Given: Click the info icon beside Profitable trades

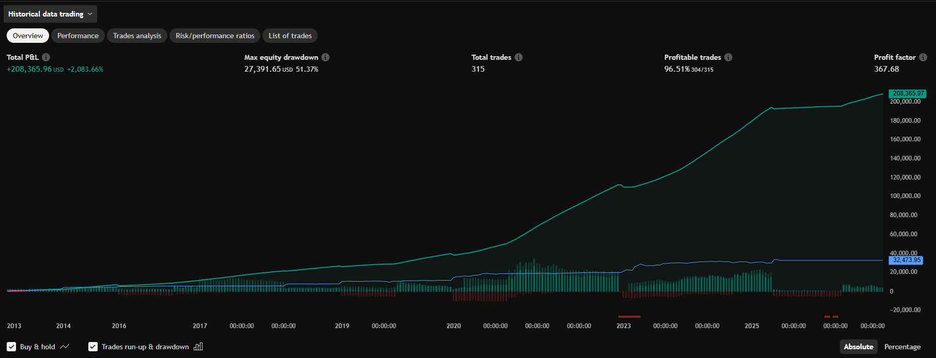Looking at the screenshot, I should point(728,57).
